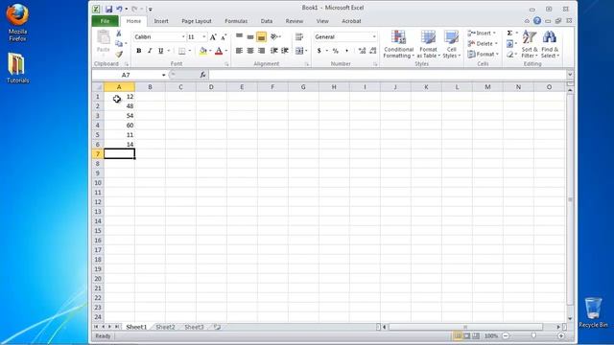Click the Undo arrow icon

tap(119, 9)
